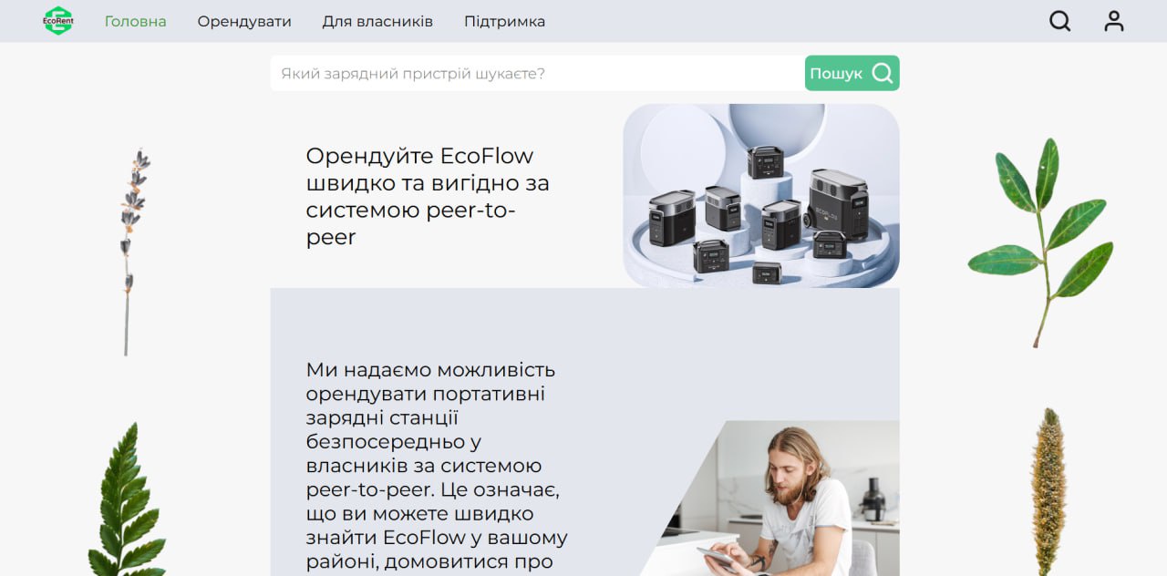Click the Пошук button label
Viewport: 1167px width, 576px height.
(836, 74)
